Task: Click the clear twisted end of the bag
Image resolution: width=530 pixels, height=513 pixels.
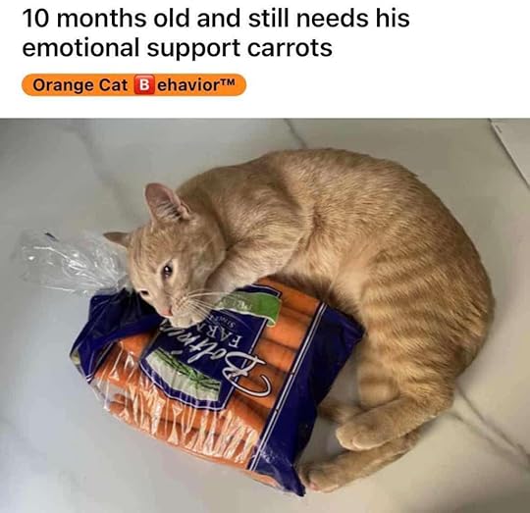Action: pos(70,260)
